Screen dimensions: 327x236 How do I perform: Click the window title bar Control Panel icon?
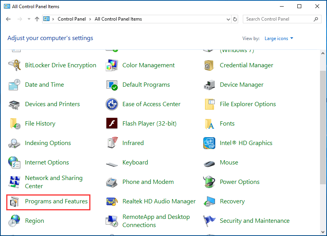point(7,7)
